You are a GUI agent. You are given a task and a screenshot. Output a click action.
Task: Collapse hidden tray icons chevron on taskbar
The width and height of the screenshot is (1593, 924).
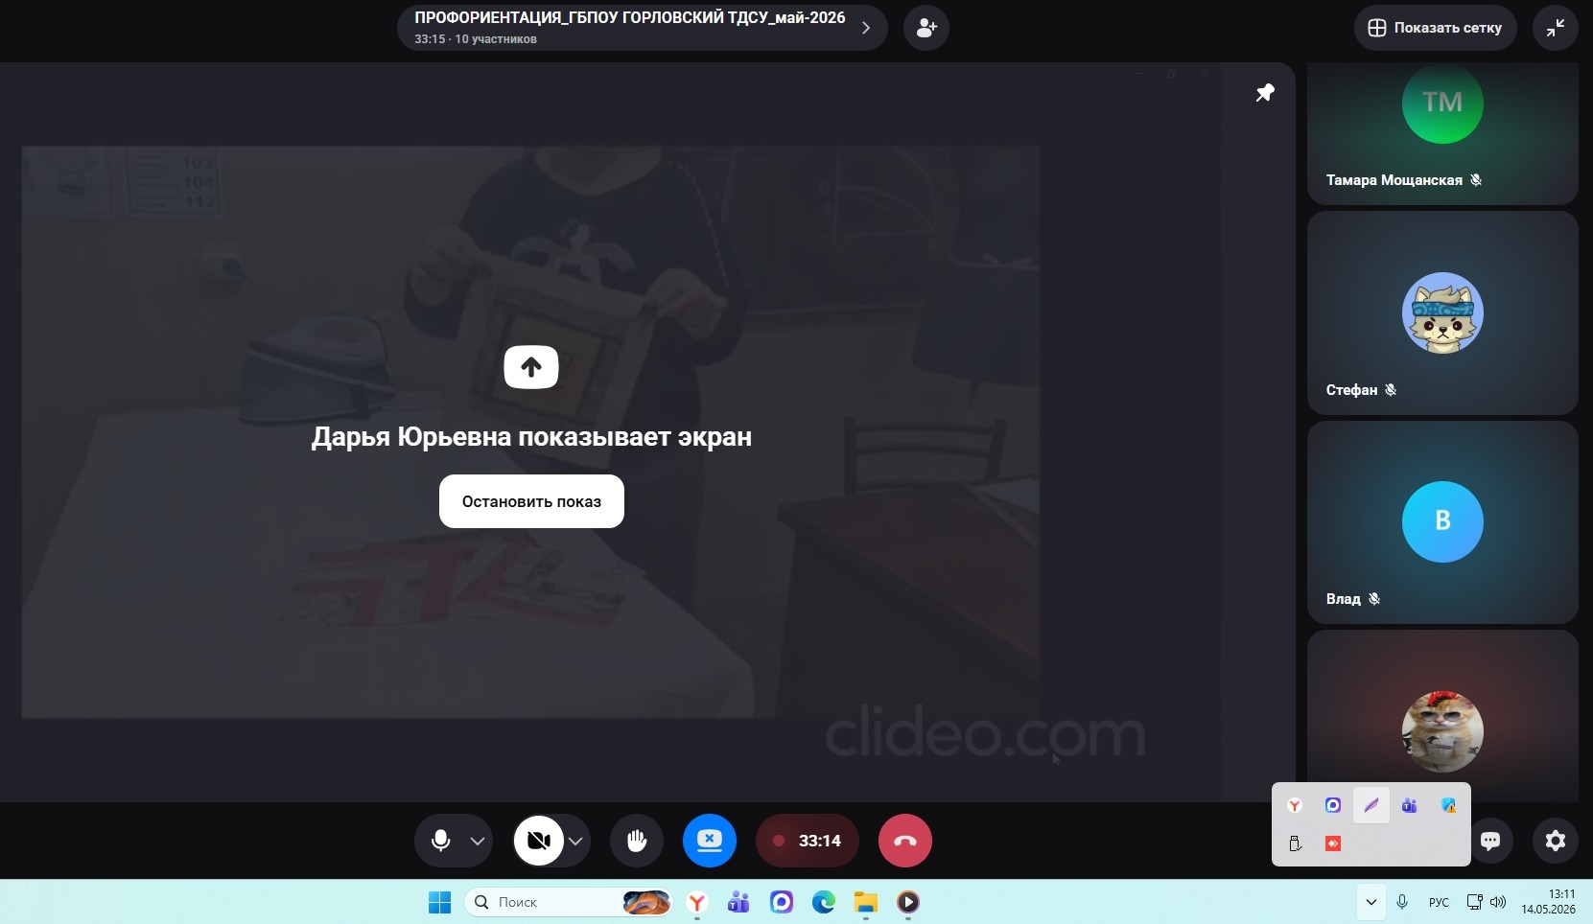[1371, 902]
